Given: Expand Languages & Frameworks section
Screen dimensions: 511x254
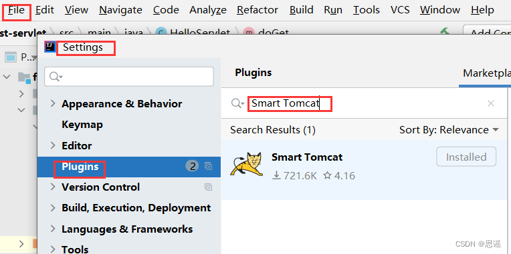Looking at the screenshot, I should tap(53, 229).
